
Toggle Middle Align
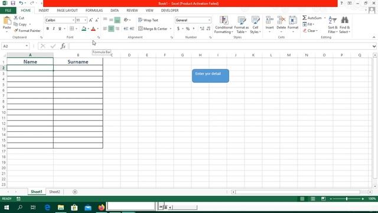111,20
